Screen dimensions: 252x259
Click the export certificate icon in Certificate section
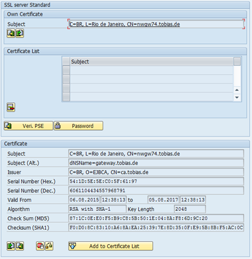click(20, 246)
